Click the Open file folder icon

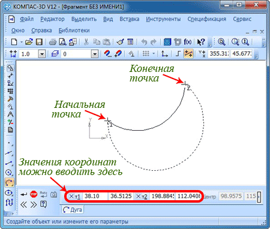click(x=29, y=42)
